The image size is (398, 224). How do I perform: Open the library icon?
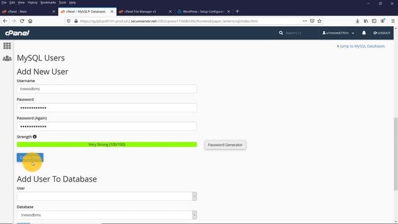(x=366, y=21)
